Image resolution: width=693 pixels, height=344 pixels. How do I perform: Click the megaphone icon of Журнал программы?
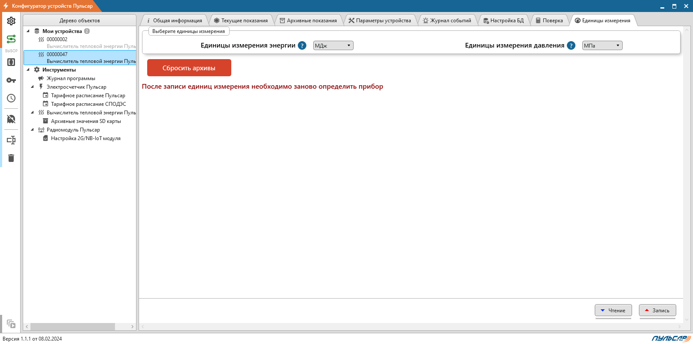tap(41, 78)
